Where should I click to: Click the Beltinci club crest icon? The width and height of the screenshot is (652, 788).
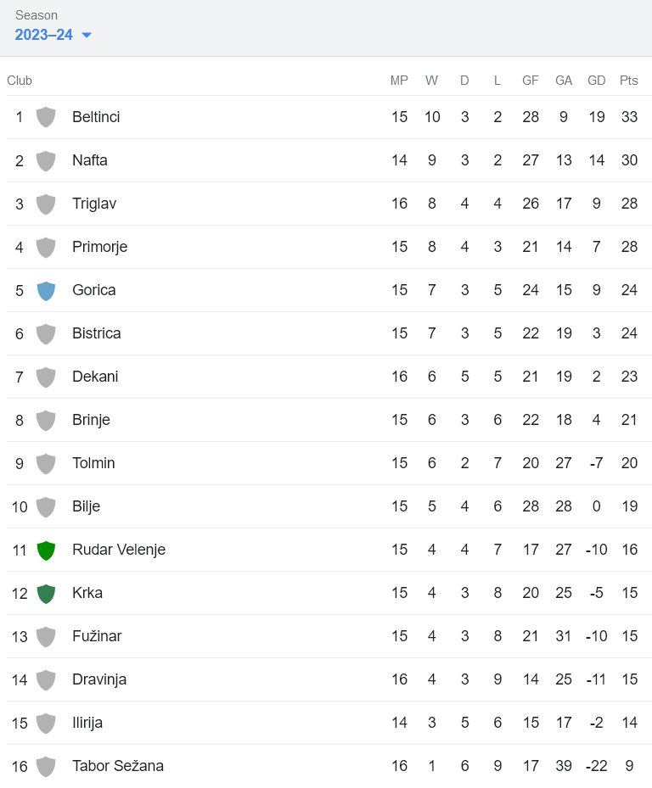(46, 117)
